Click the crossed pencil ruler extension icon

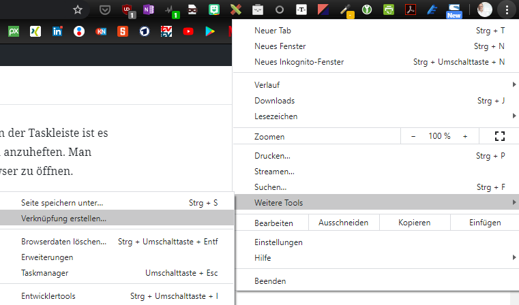pos(236,10)
